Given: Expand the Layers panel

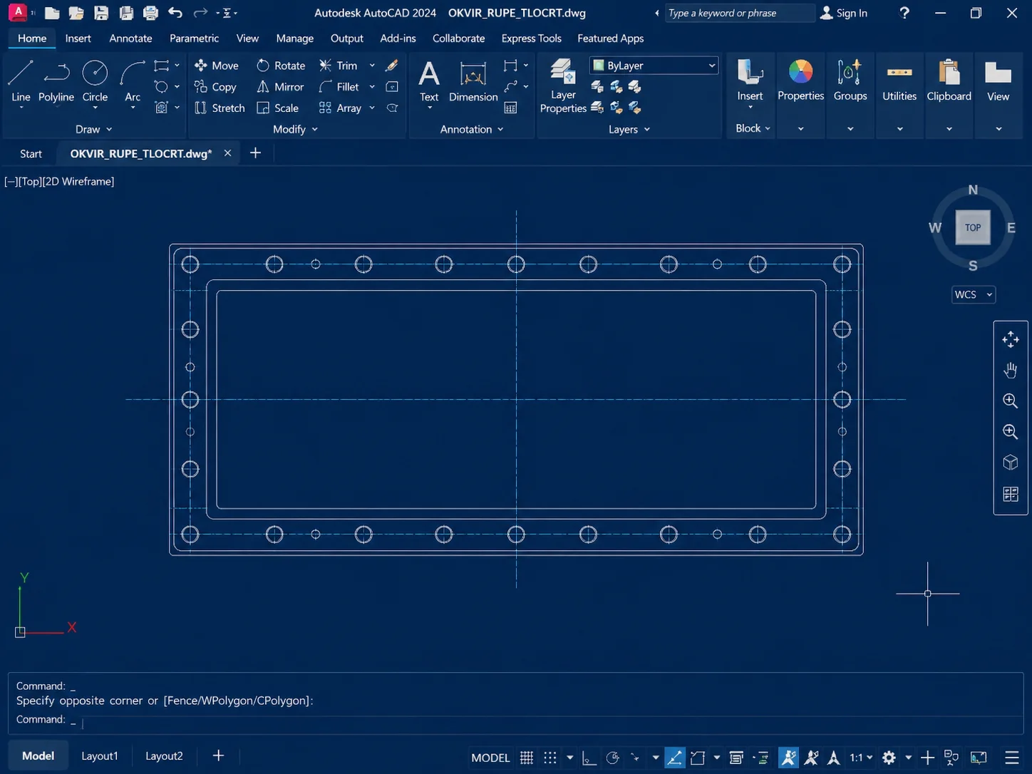Looking at the screenshot, I should [x=629, y=129].
